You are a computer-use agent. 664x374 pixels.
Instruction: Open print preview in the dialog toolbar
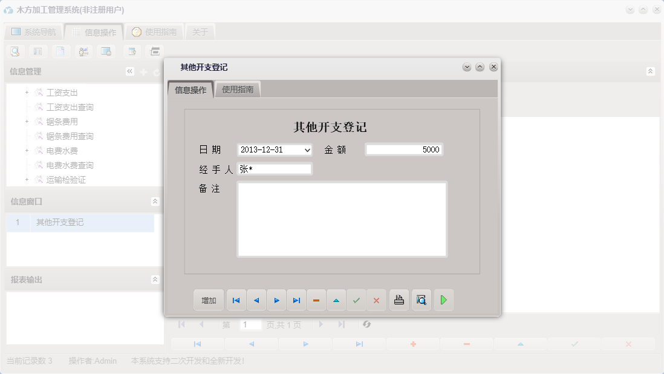pos(421,300)
